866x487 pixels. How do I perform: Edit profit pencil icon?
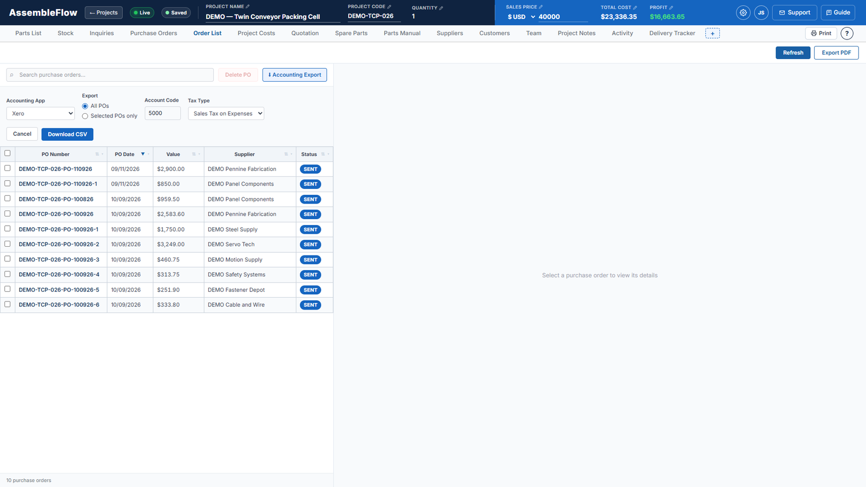pos(671,8)
